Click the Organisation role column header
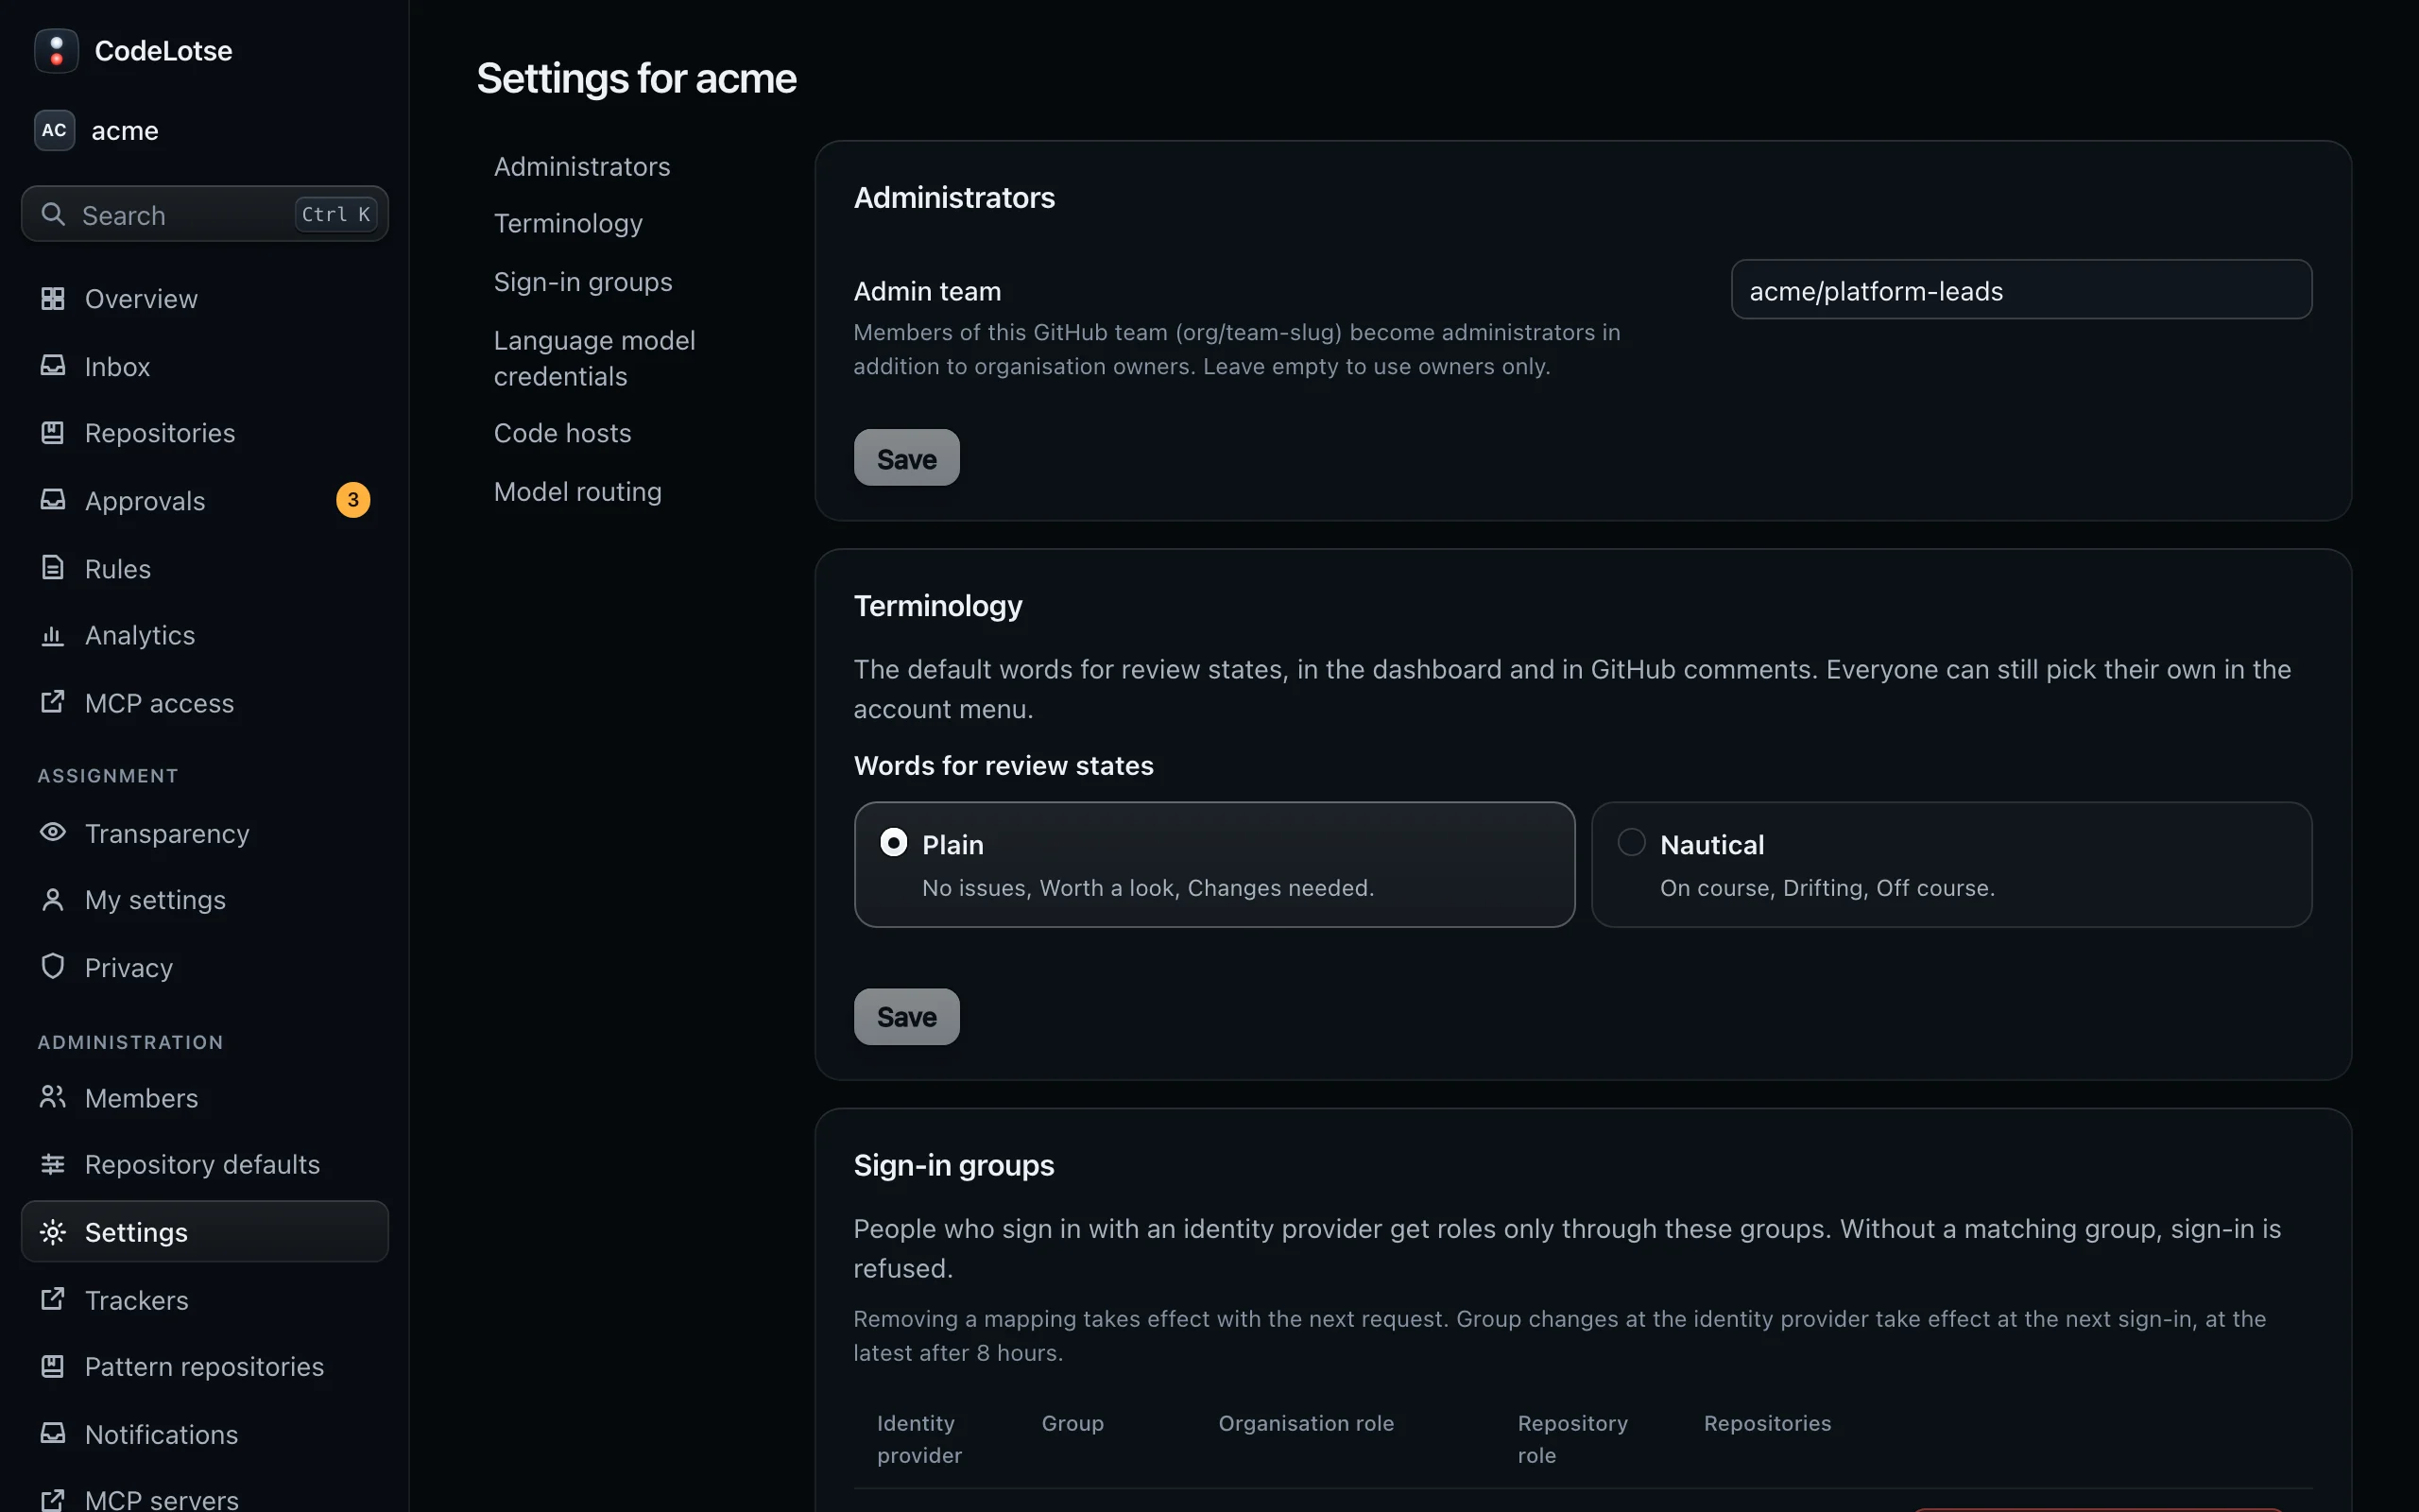This screenshot has width=2419, height=1512. tap(1306, 1423)
